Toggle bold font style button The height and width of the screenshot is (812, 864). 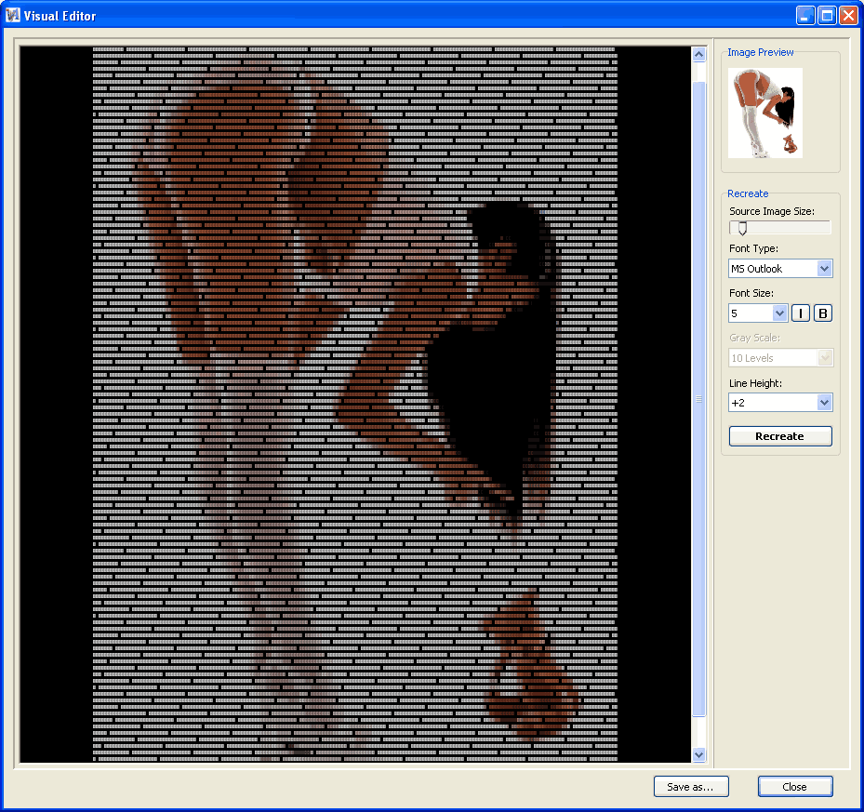pyautogui.click(x=823, y=313)
